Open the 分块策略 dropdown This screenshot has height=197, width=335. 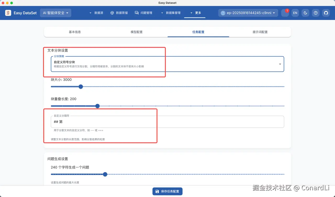(x=167, y=64)
